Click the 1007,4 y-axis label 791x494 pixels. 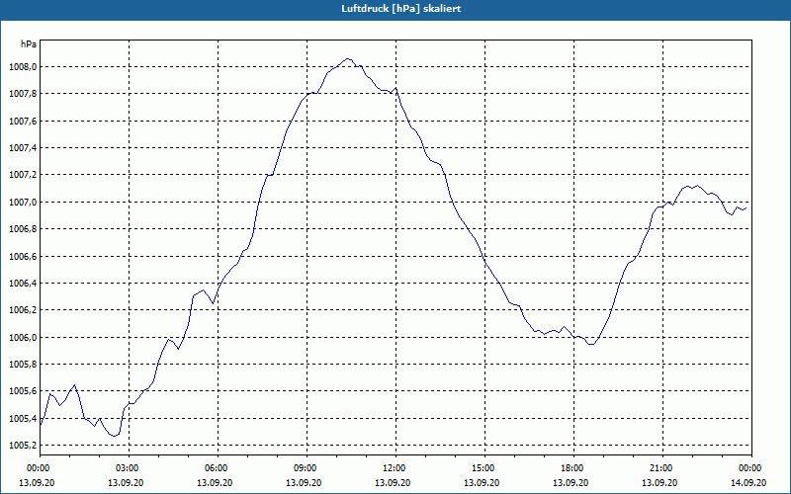(x=22, y=147)
